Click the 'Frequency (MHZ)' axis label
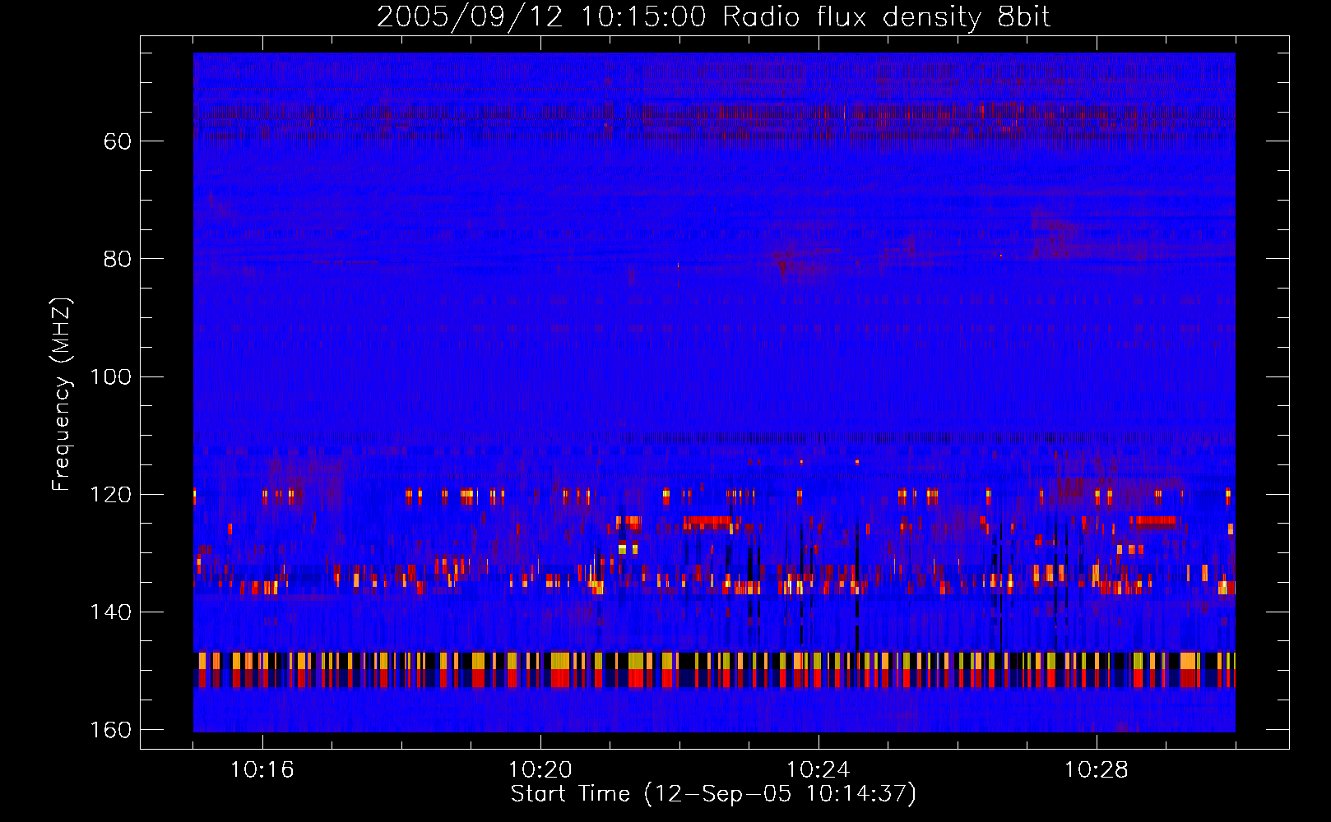 click(x=62, y=394)
